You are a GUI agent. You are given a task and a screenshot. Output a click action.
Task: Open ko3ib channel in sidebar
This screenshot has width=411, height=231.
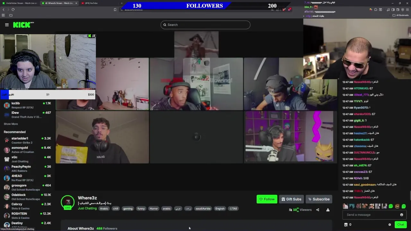click(27, 105)
